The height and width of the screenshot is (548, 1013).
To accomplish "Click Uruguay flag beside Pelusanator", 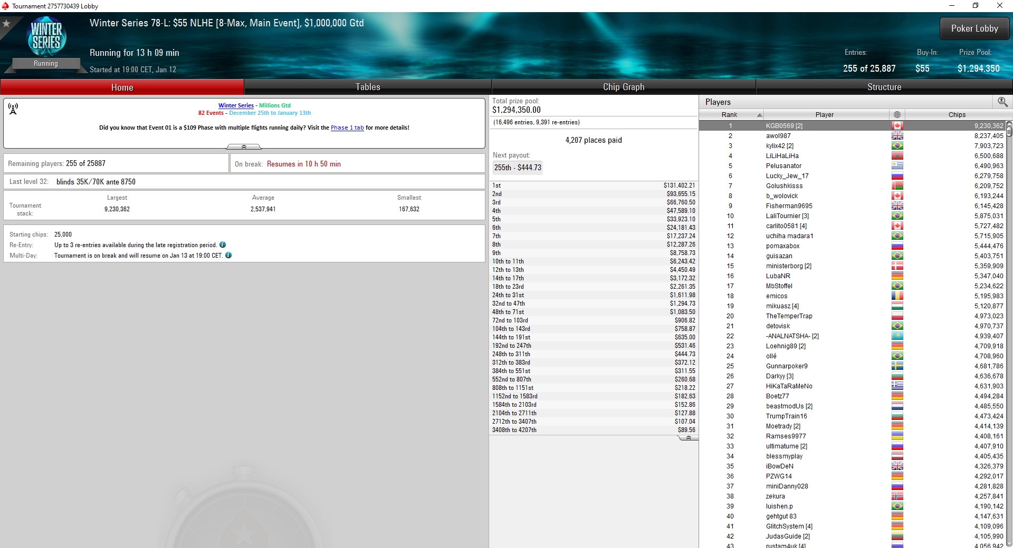I will pyautogui.click(x=897, y=166).
